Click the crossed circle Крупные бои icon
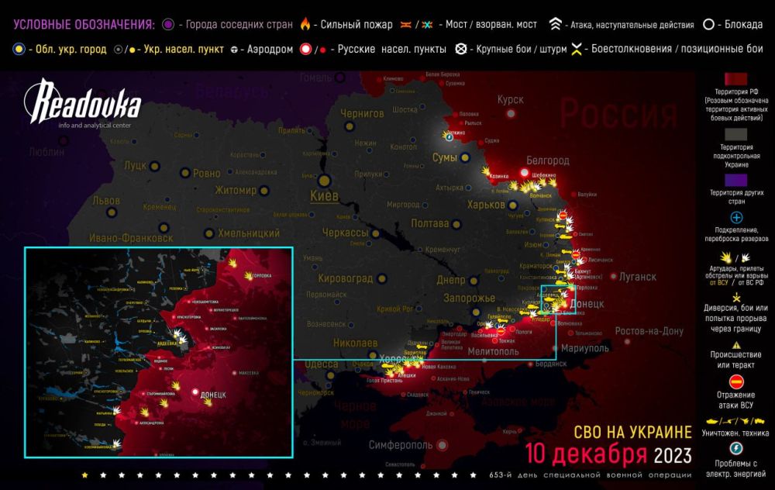This screenshot has width=775, height=490. 460,49
